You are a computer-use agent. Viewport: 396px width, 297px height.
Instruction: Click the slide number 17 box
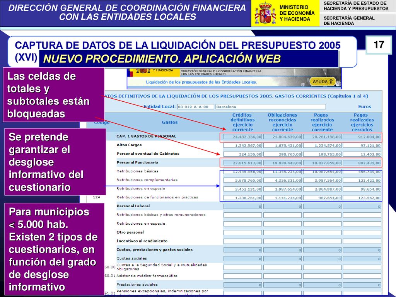pos(379,45)
